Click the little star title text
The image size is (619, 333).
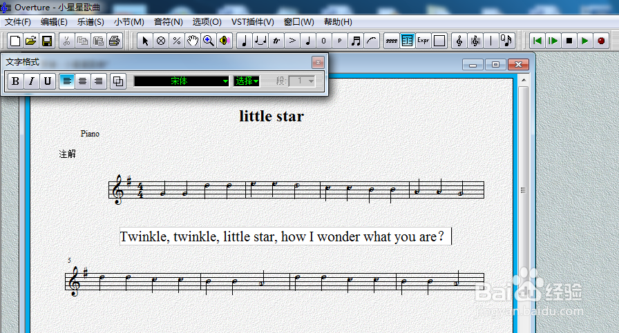click(x=272, y=117)
